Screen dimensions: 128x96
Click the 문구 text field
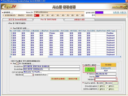point(111,15)
